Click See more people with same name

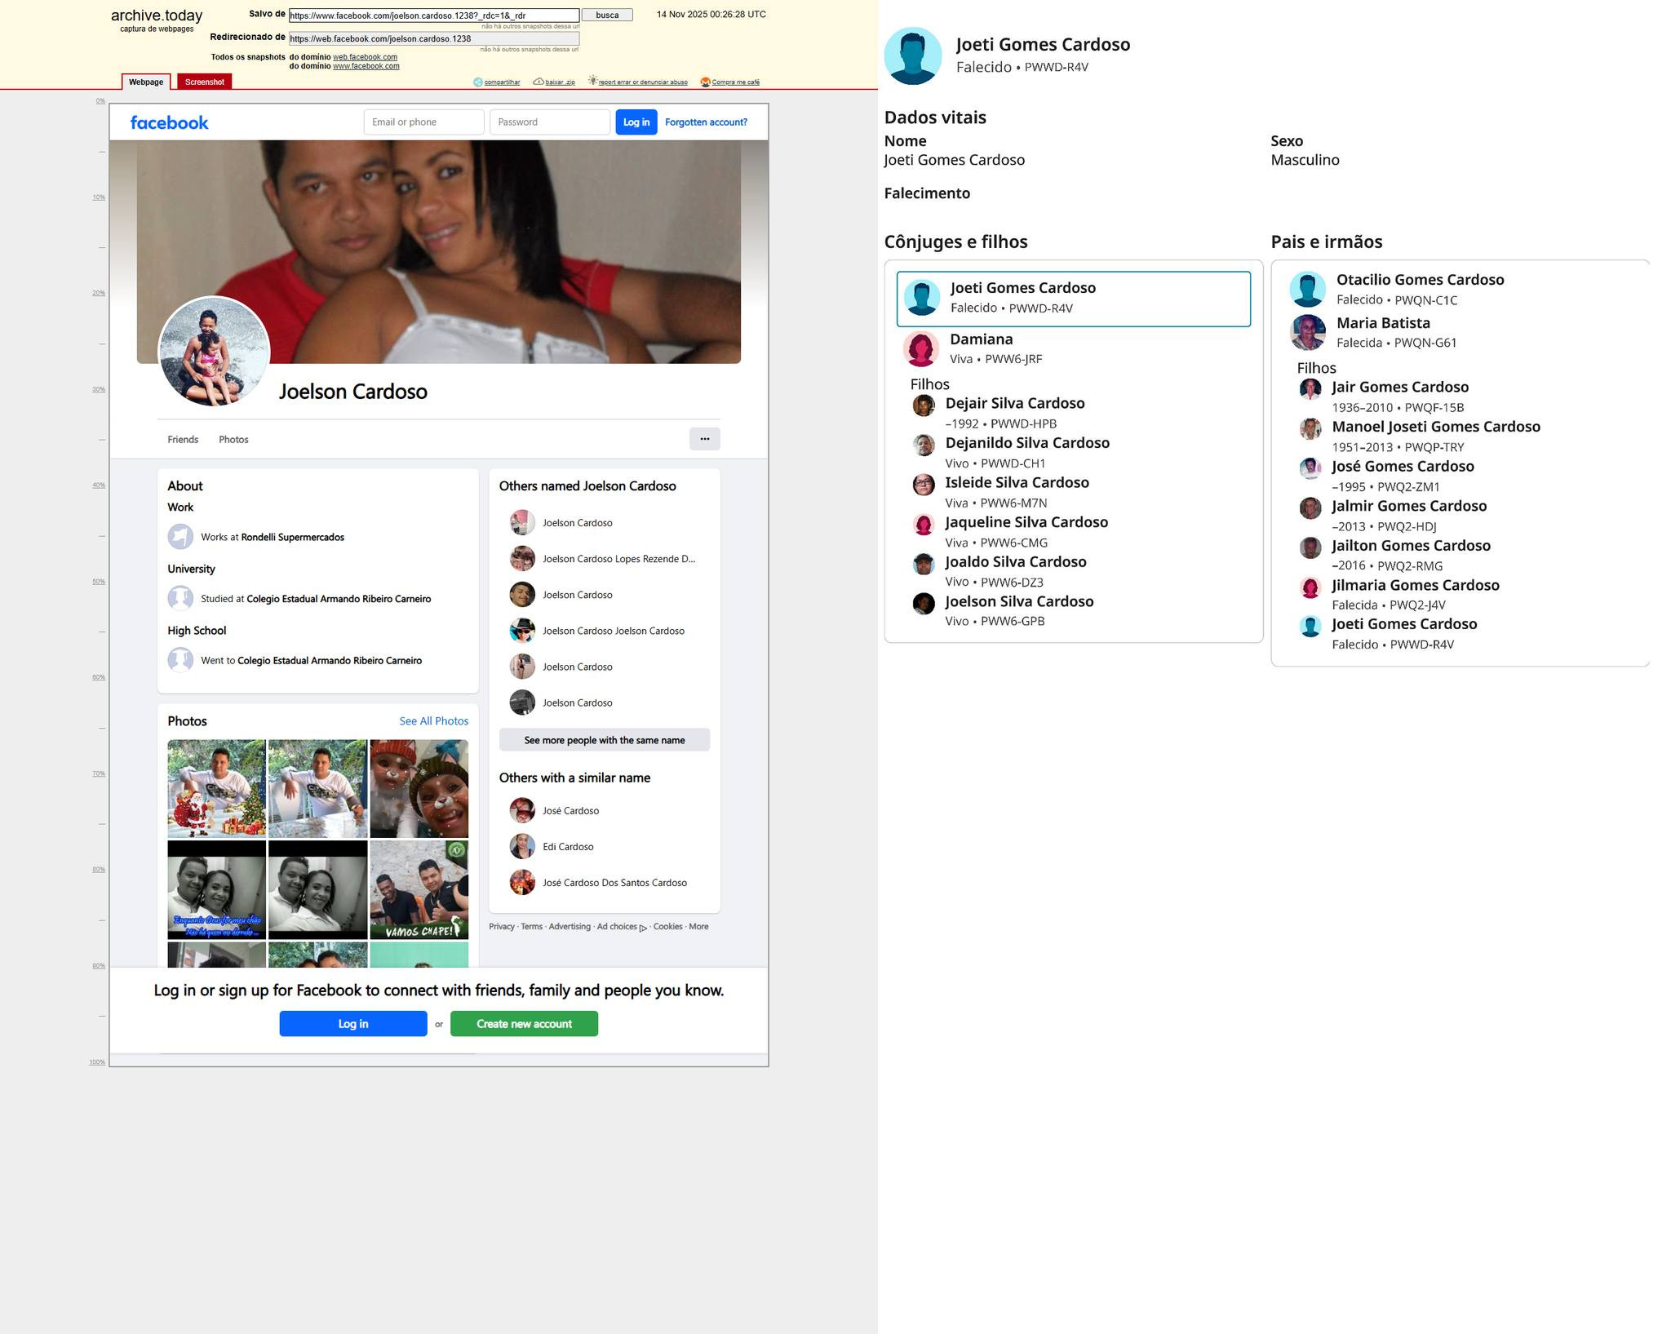click(x=604, y=740)
